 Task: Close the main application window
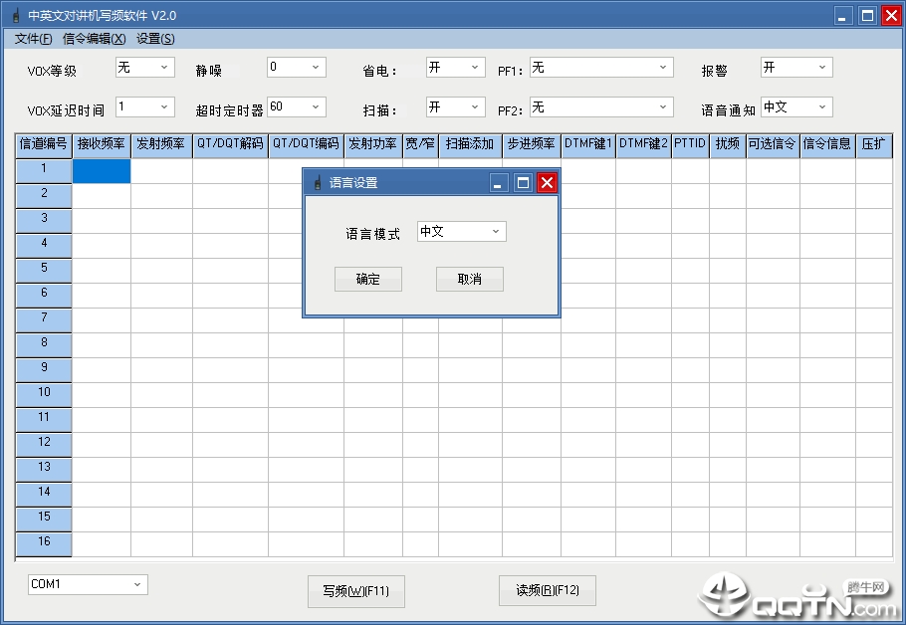(891, 16)
